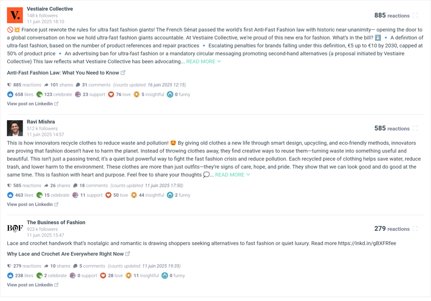The image size is (431, 301).
Task: Click the like icon next to 658 likes
Action: [x=10, y=94]
